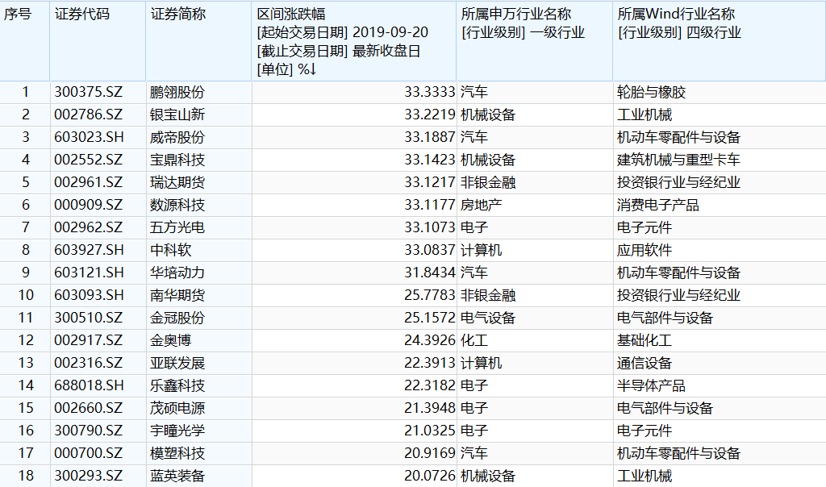Click the 所属申万行业名称 column header
Image resolution: width=826 pixels, height=487 pixels.
(x=534, y=40)
